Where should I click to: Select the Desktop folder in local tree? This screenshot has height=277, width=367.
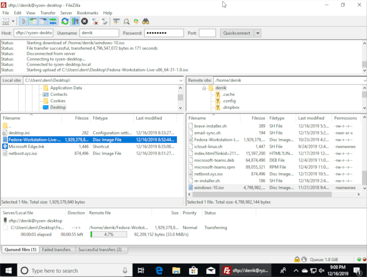(x=58, y=107)
